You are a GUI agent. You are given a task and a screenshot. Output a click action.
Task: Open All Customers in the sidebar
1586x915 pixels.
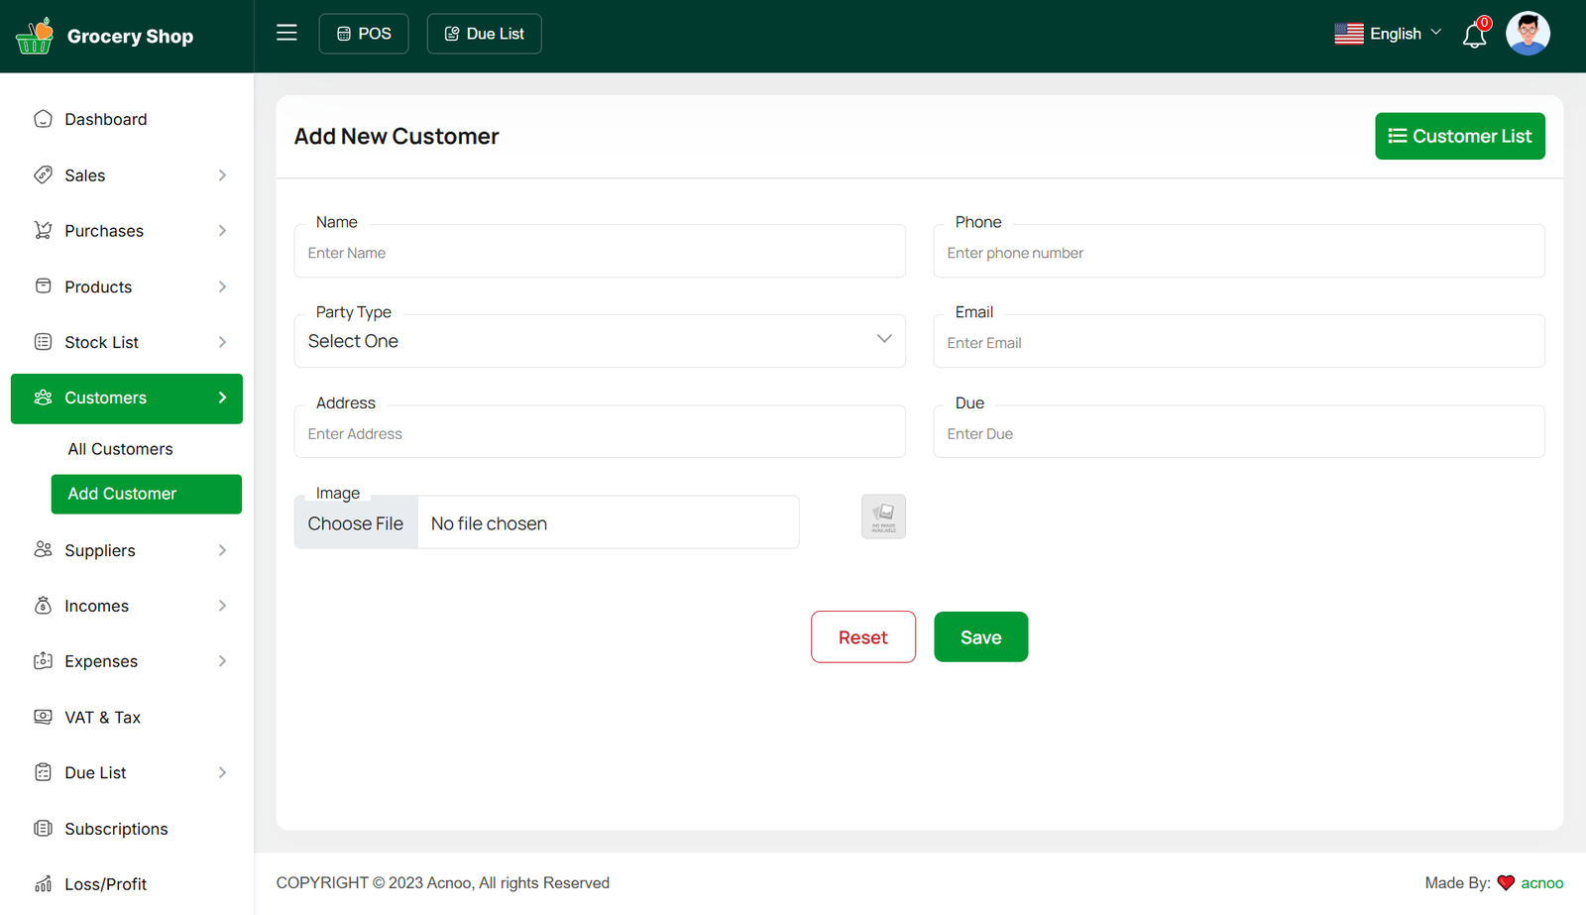[120, 449]
